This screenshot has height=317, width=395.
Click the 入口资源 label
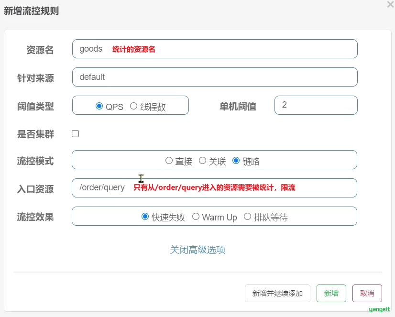pos(35,189)
